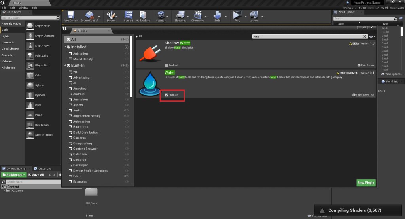Click the Save All button

coord(36,175)
